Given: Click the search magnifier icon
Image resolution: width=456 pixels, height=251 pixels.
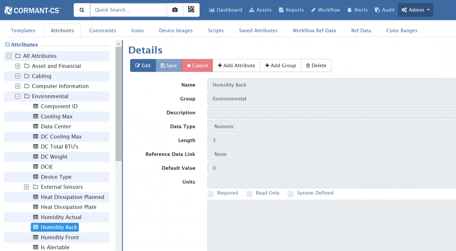Looking at the screenshot, I should [x=82, y=10].
